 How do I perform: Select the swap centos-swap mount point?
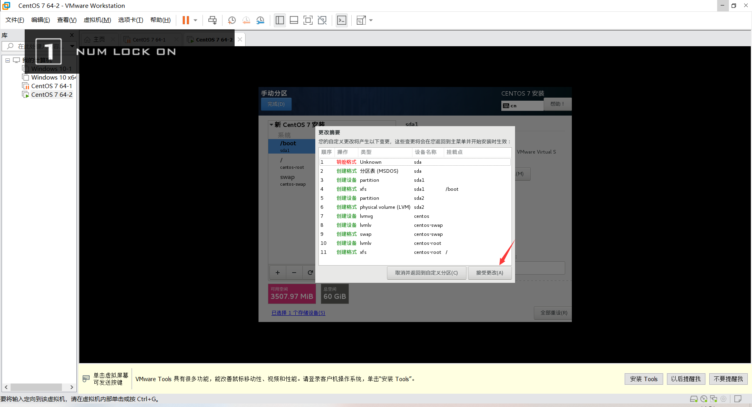point(292,180)
